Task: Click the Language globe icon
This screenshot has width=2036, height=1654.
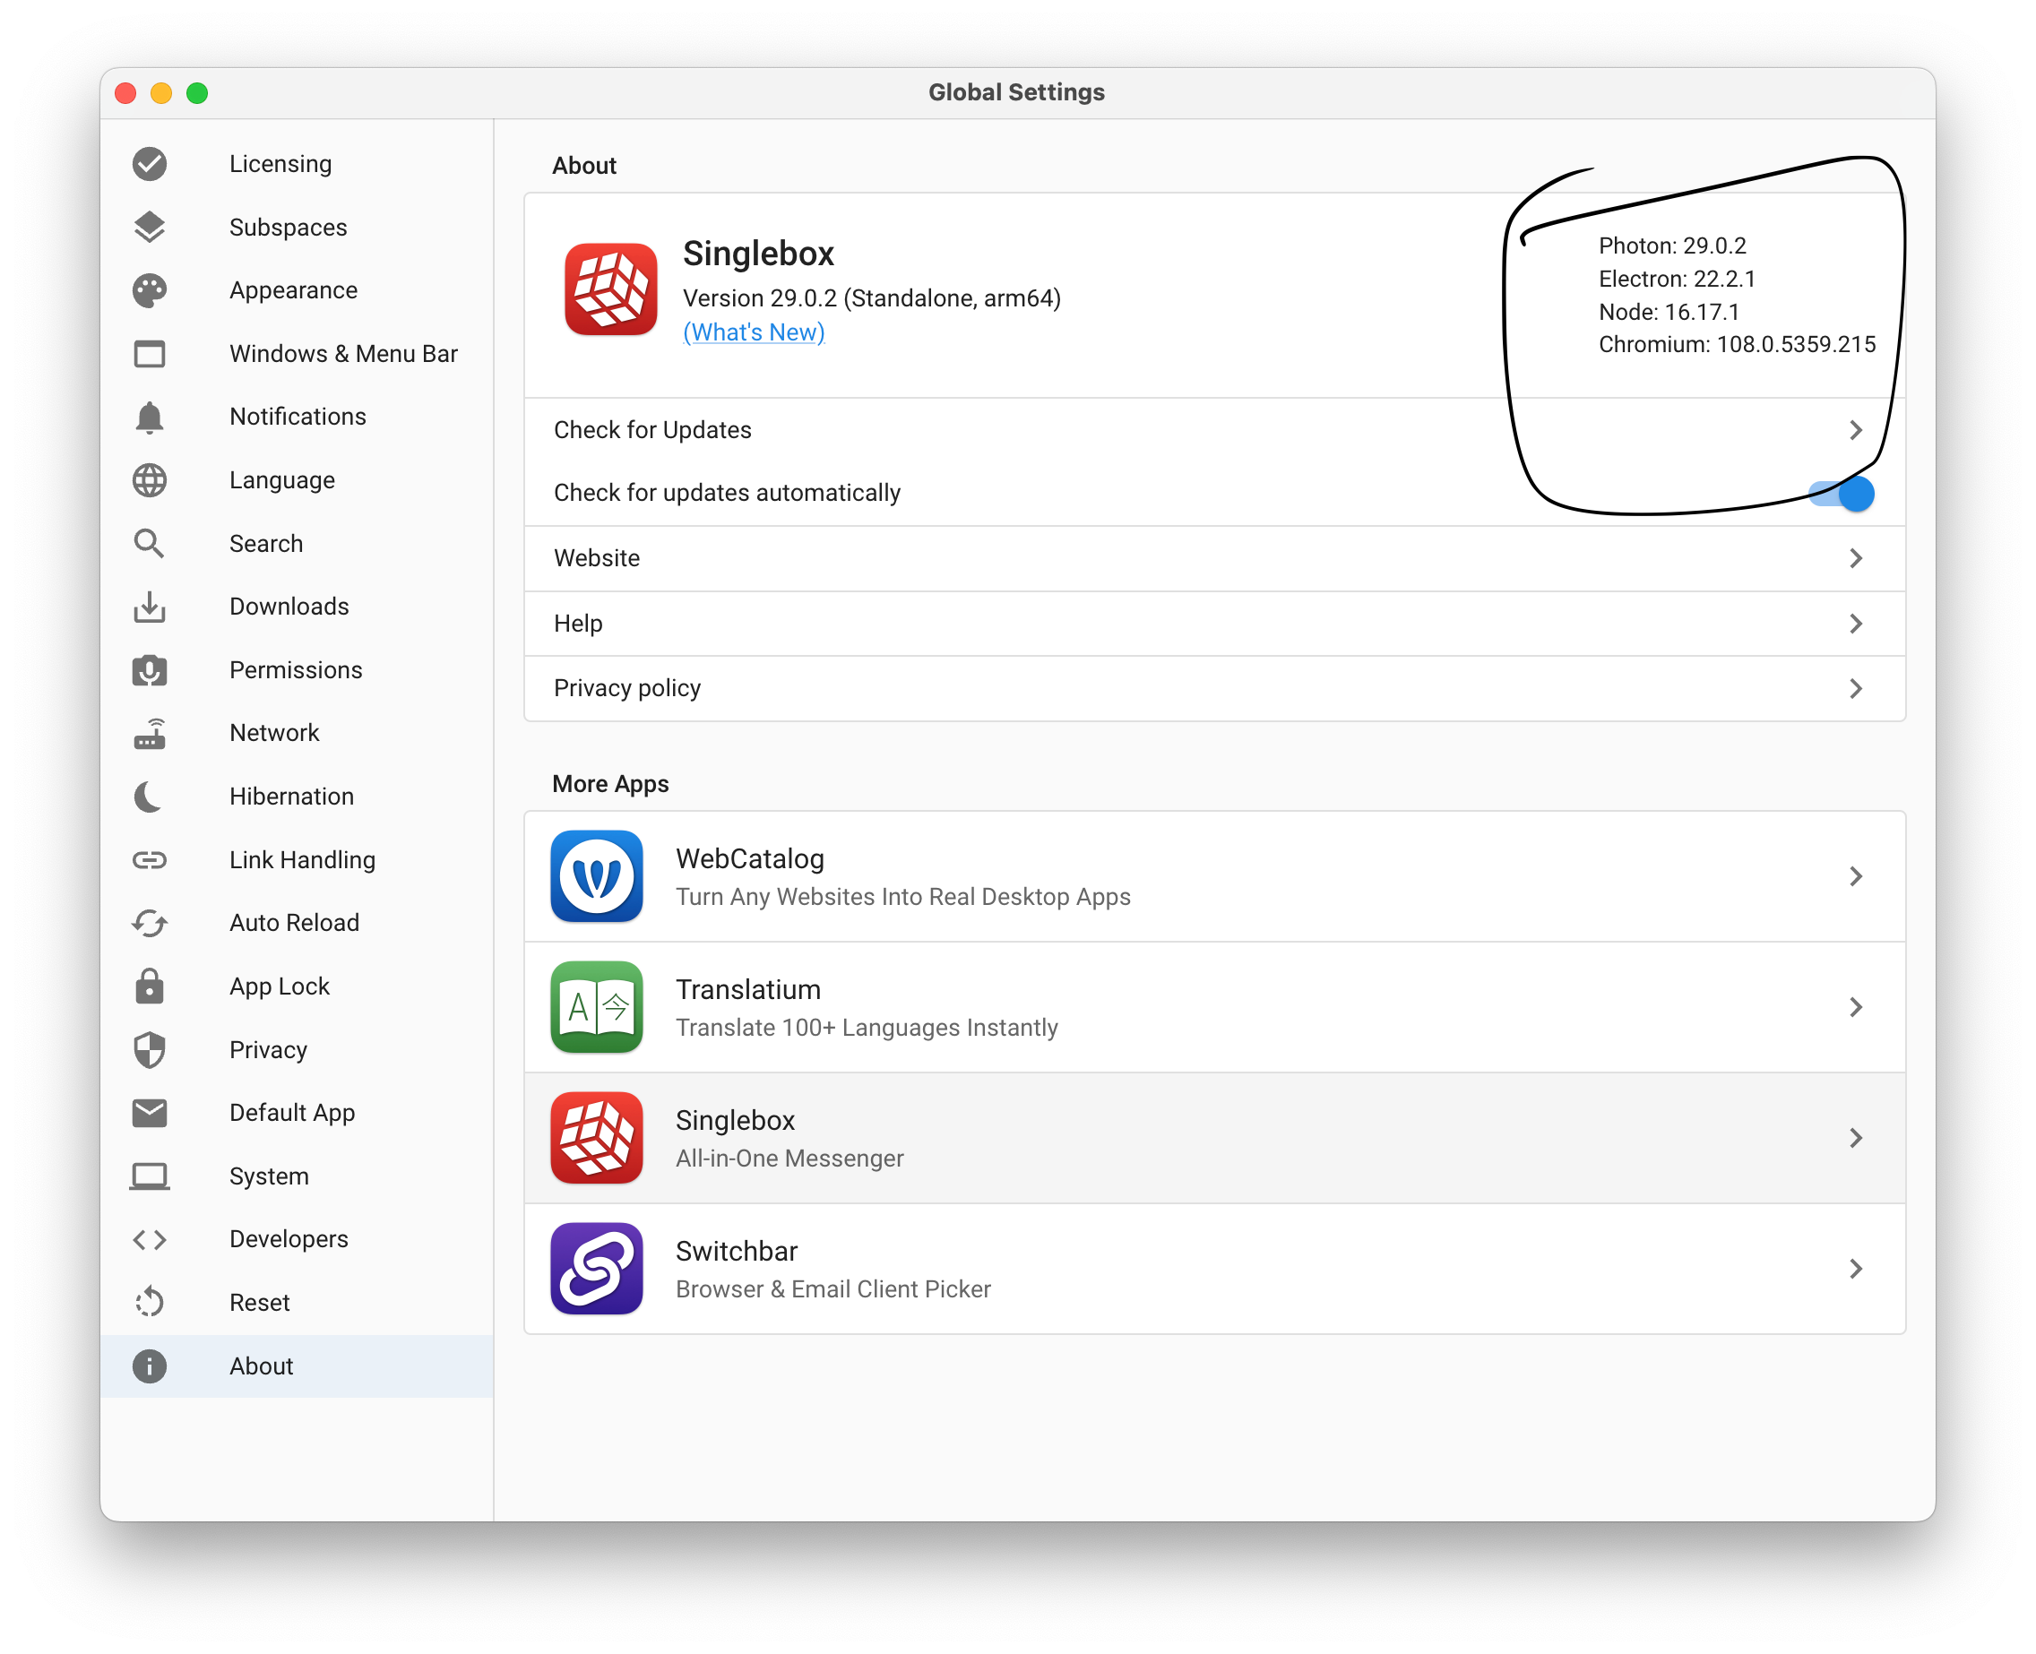Action: [x=150, y=480]
